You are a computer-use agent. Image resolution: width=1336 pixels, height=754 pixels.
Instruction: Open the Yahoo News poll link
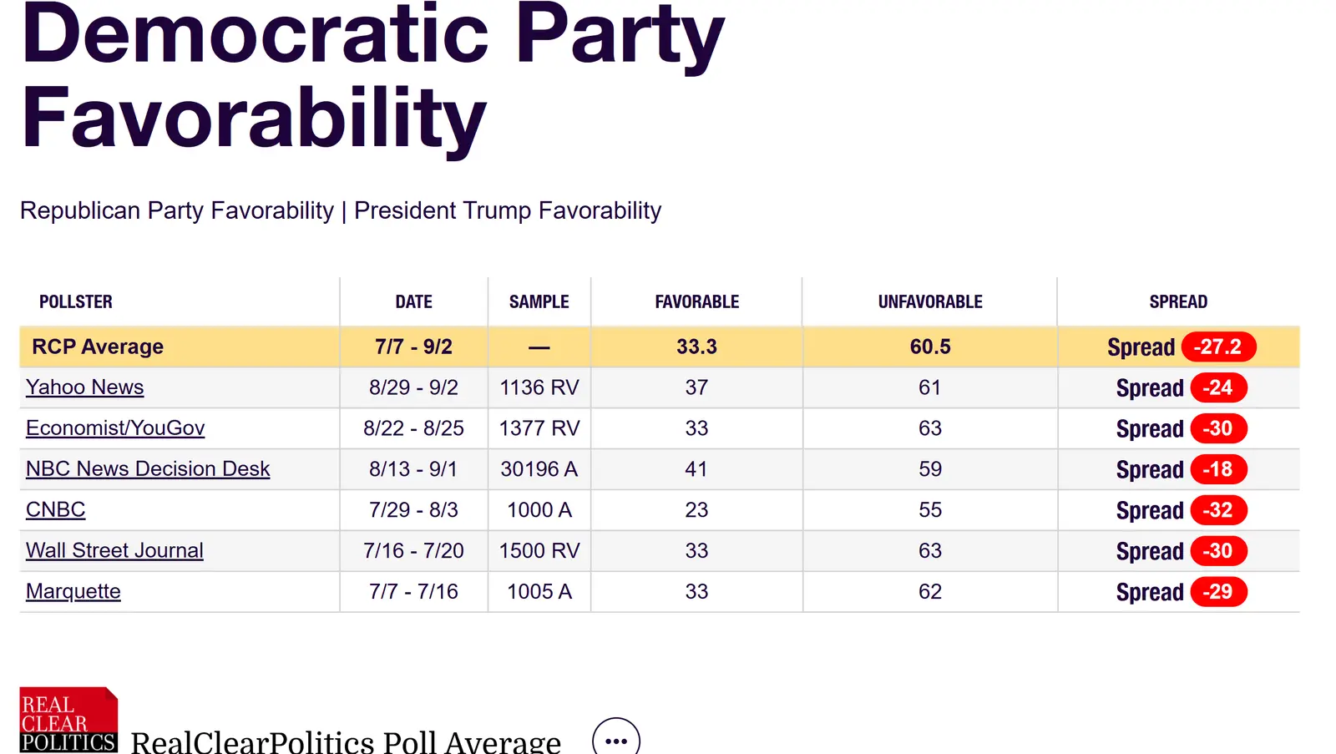[x=85, y=387]
